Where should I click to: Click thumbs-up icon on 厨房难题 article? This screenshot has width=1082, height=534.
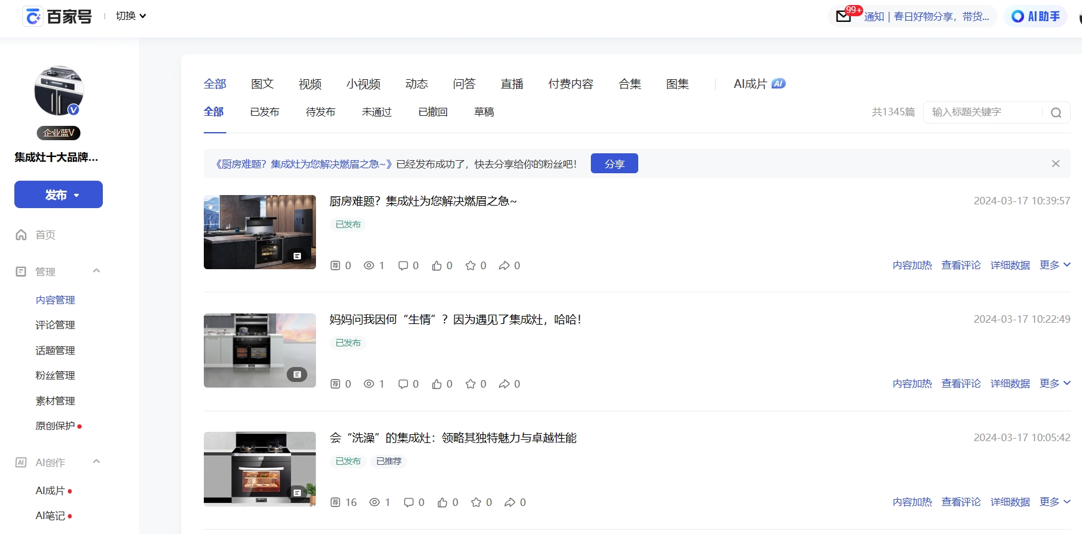pos(437,265)
